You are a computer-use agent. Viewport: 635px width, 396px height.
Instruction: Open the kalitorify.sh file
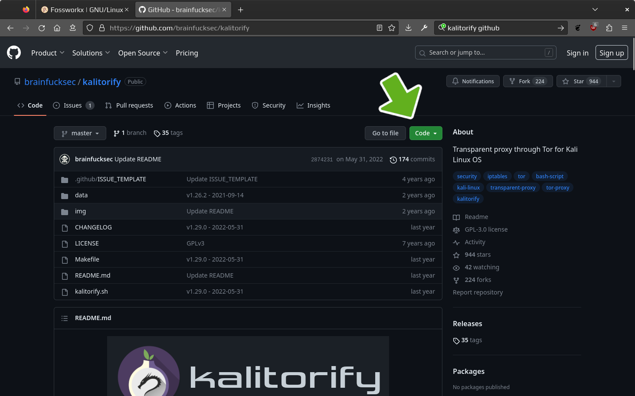91,291
